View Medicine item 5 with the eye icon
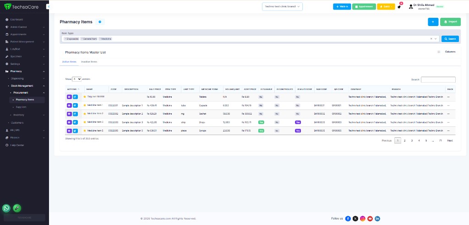The width and height of the screenshot is (469, 225). [x=69, y=131]
